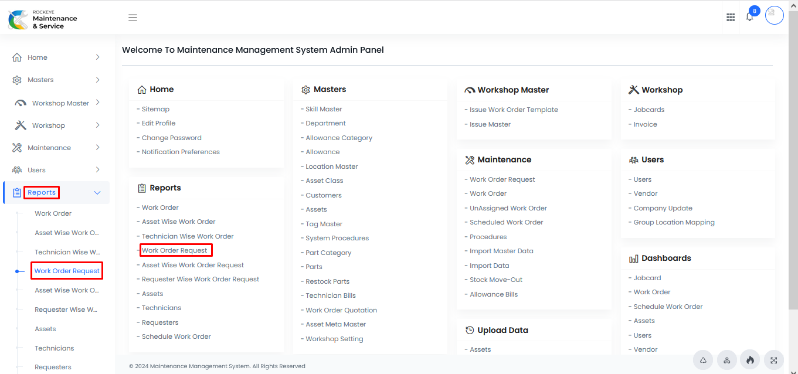
Task: Open the Allowance Bills link
Action: [494, 294]
